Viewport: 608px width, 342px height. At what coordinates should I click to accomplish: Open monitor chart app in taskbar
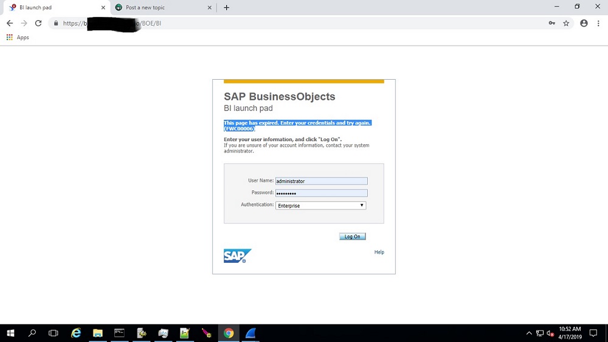163,333
